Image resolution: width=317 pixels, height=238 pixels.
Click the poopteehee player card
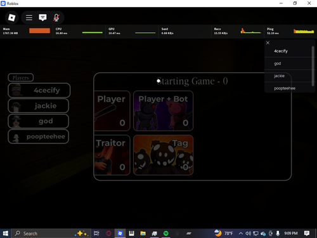click(39, 136)
